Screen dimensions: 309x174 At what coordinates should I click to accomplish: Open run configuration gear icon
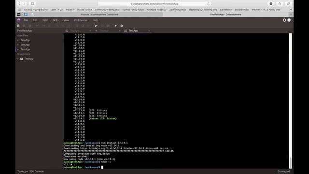pos(122,26)
